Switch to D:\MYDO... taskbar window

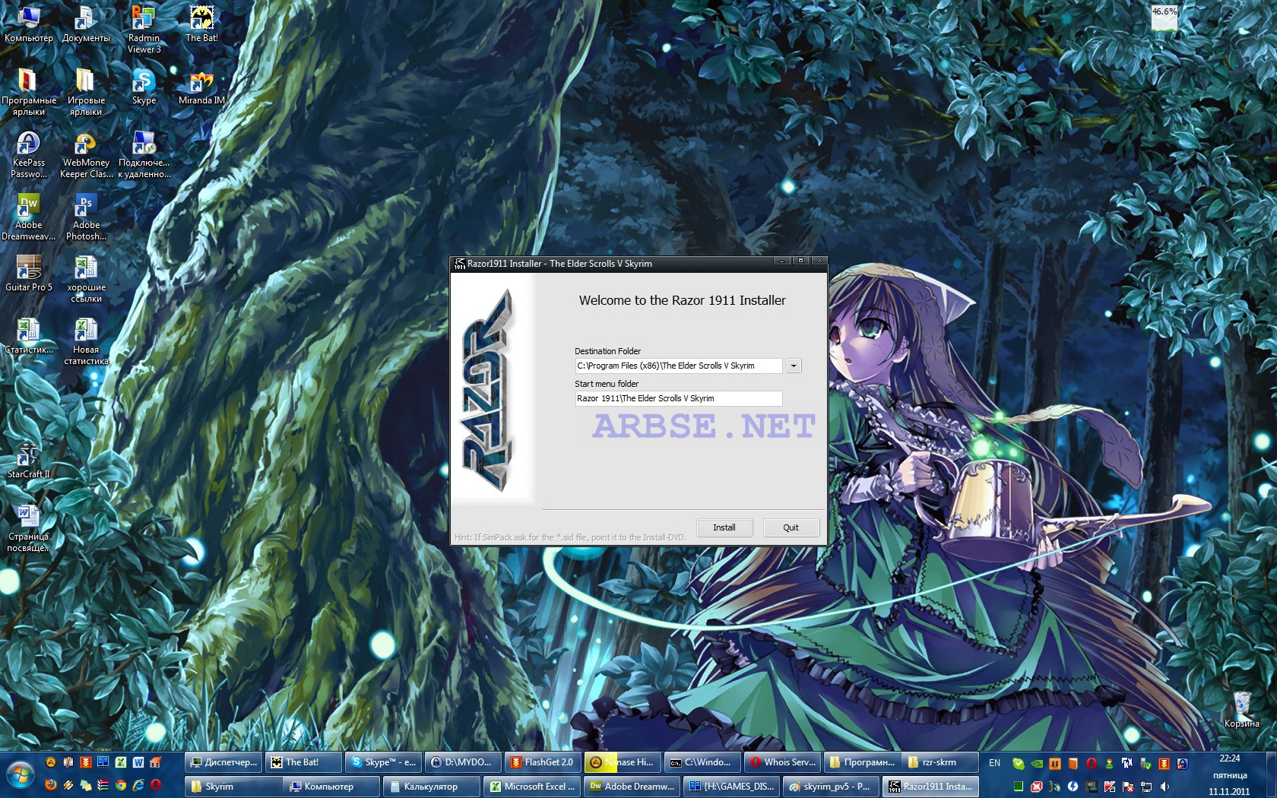coord(462,762)
